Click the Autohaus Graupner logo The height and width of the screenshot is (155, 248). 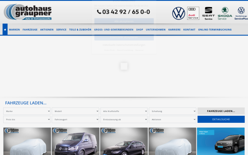pos(28,12)
